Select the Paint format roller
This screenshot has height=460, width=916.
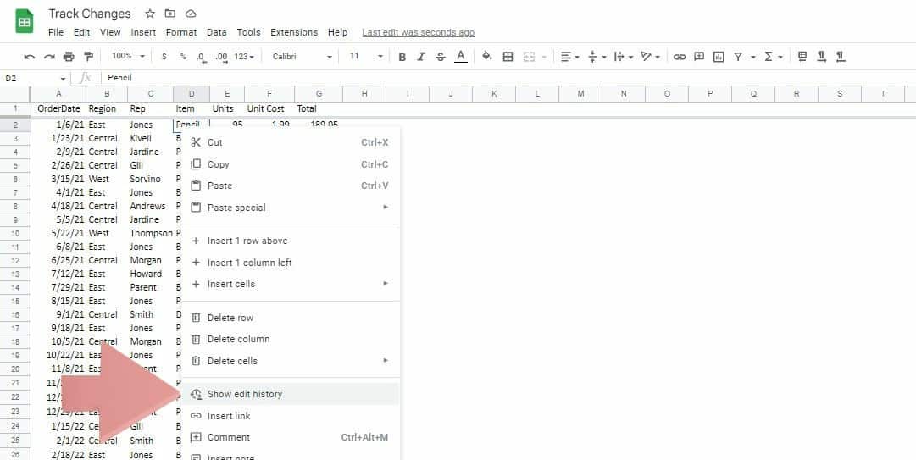[x=89, y=57]
